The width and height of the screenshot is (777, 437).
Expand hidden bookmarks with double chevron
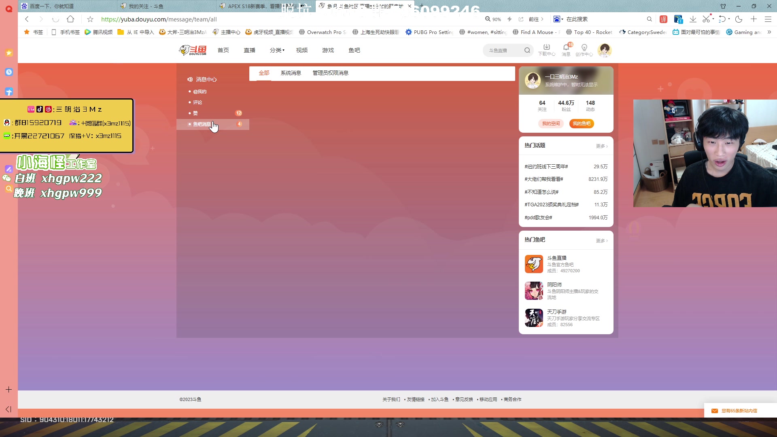pos(769,32)
